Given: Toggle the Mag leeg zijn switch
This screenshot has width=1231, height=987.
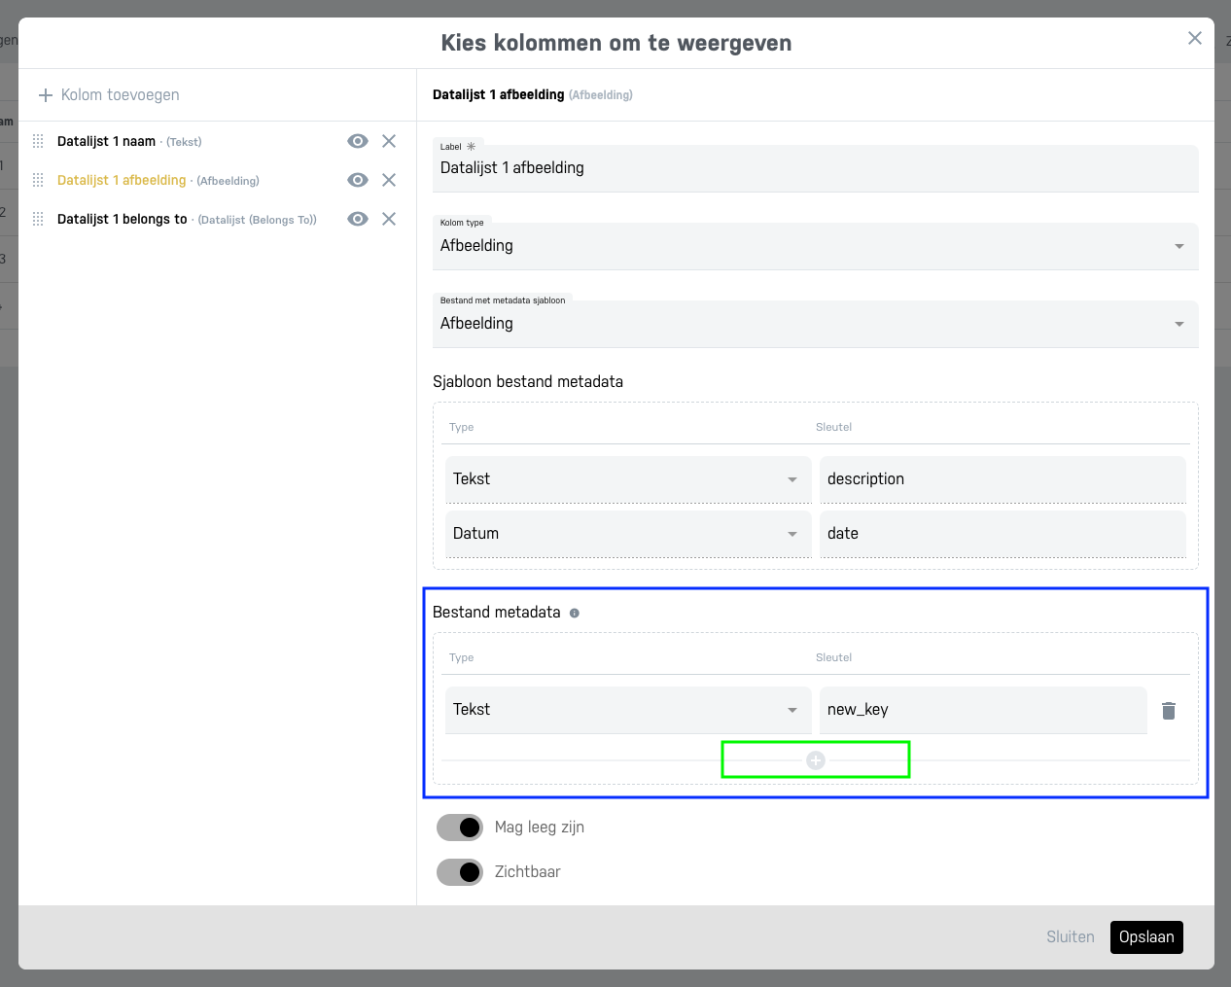Looking at the screenshot, I should [x=460, y=828].
